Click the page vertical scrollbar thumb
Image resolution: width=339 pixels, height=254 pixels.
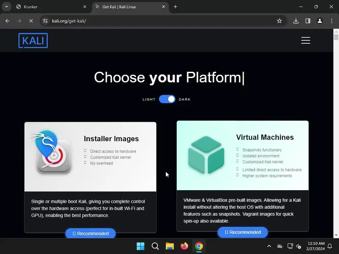pos(336,37)
